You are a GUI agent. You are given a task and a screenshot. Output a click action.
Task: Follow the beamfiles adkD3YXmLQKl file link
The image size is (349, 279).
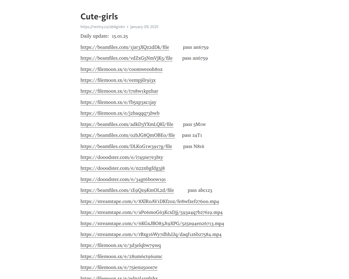pos(127,125)
